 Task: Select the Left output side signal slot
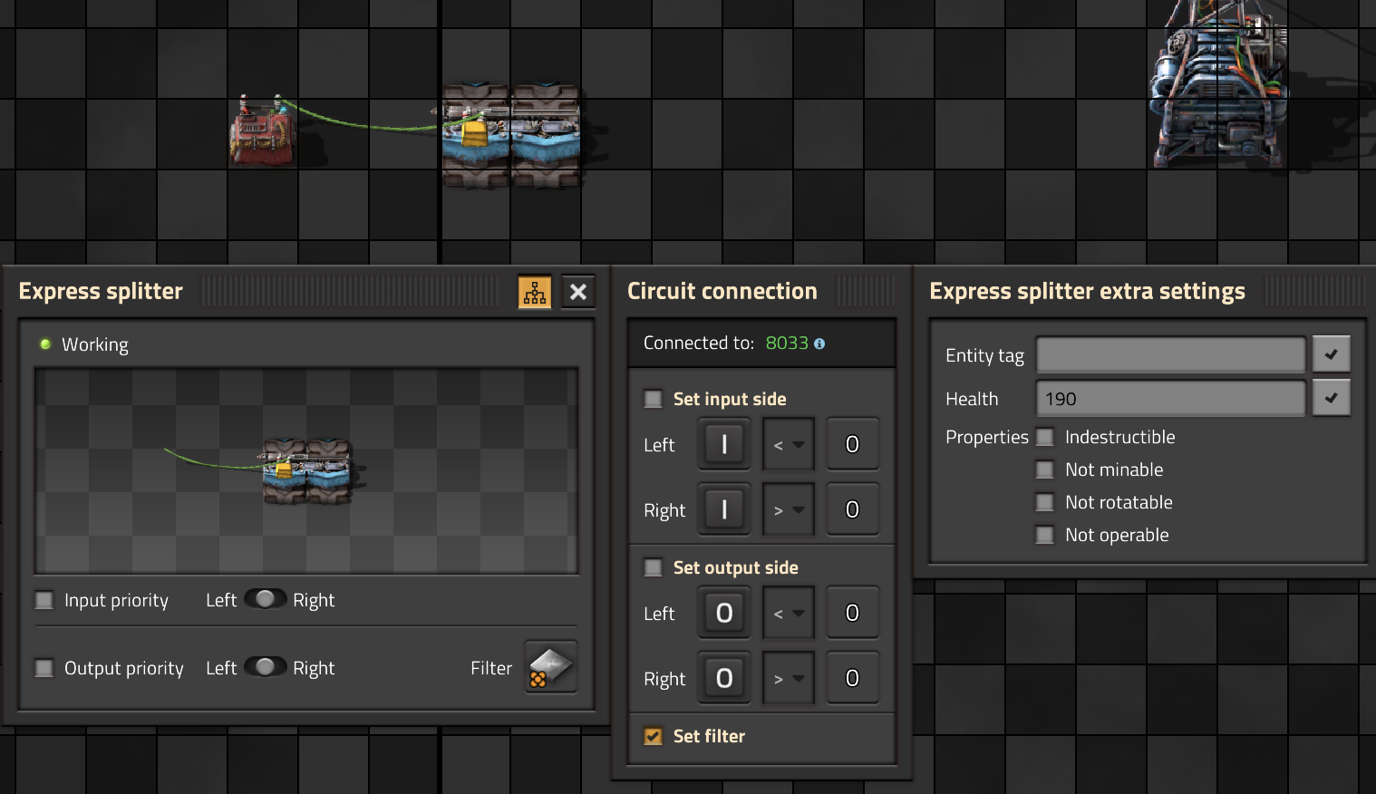724,613
